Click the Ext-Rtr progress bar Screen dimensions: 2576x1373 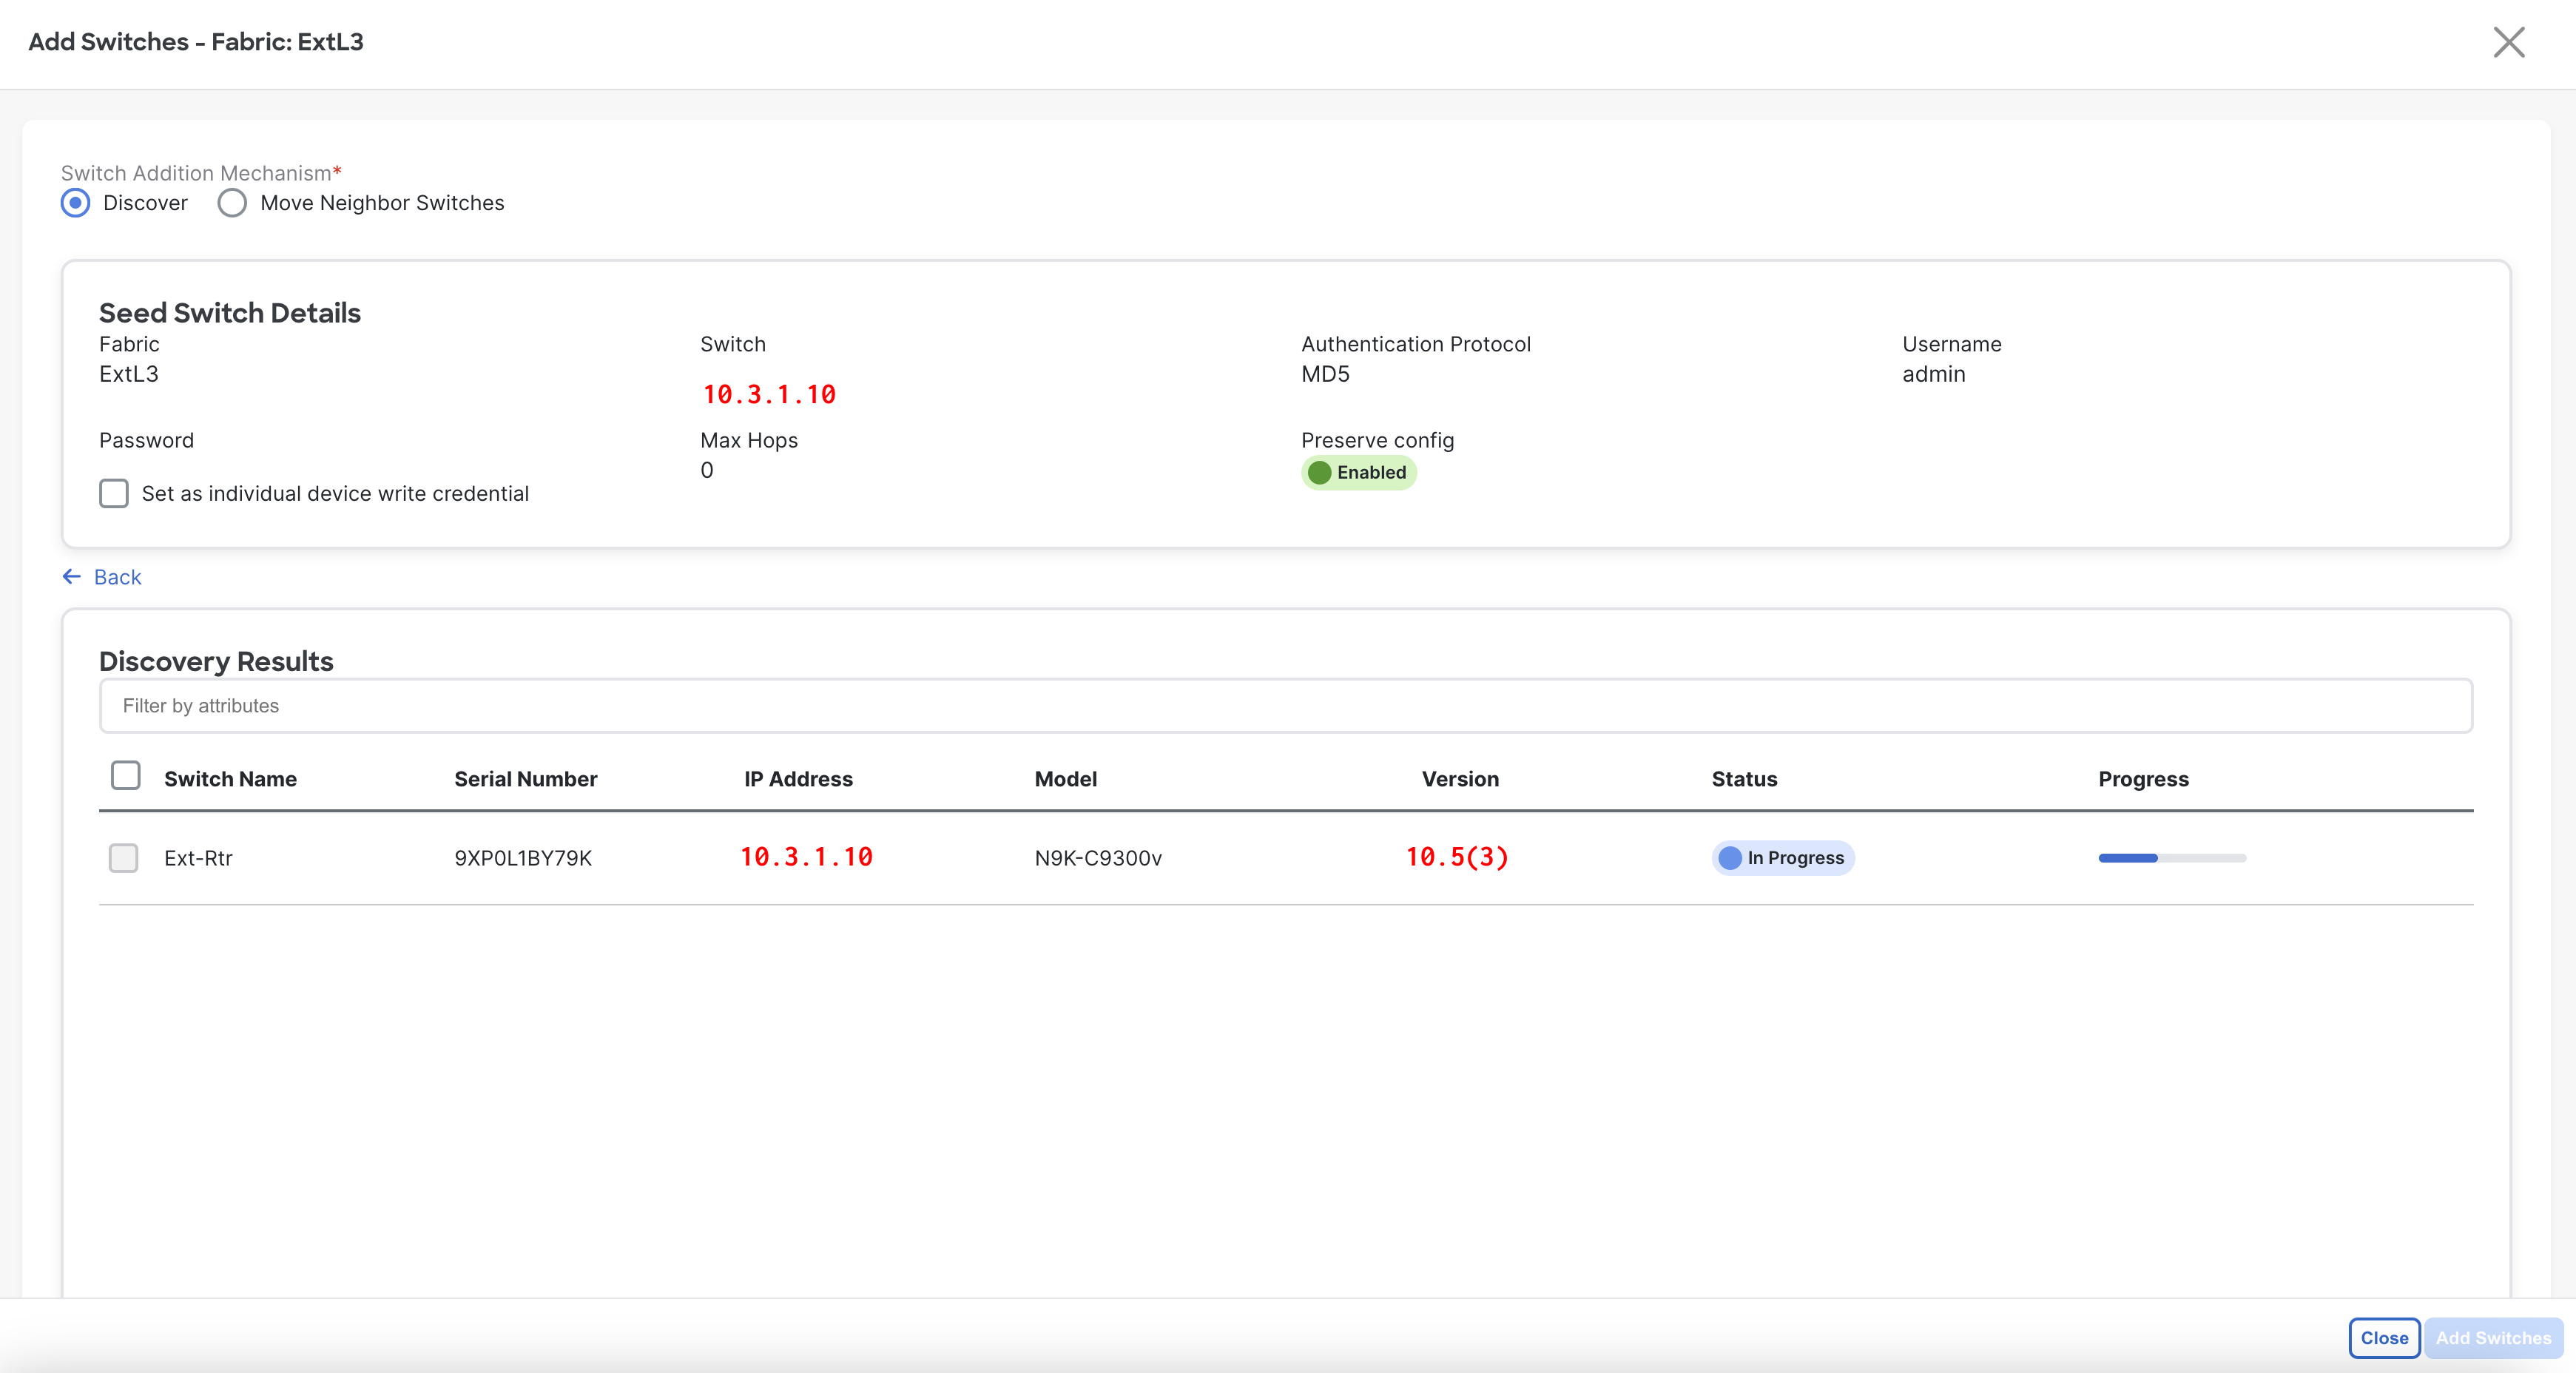(x=2171, y=858)
